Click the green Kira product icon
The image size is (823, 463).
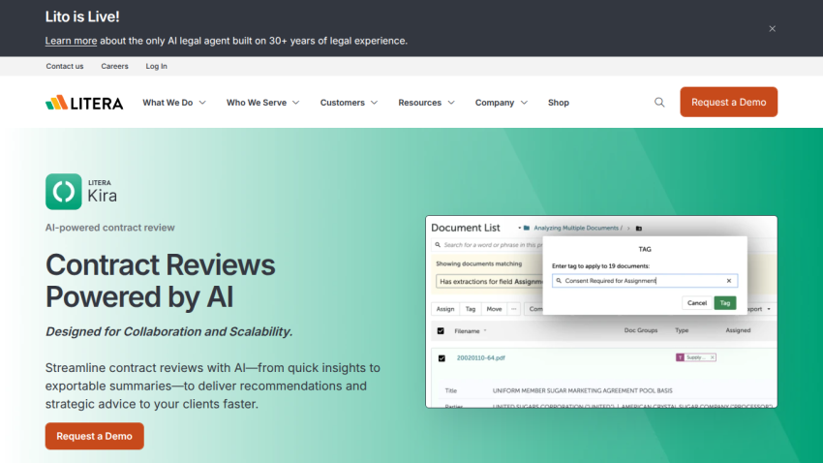click(x=64, y=192)
